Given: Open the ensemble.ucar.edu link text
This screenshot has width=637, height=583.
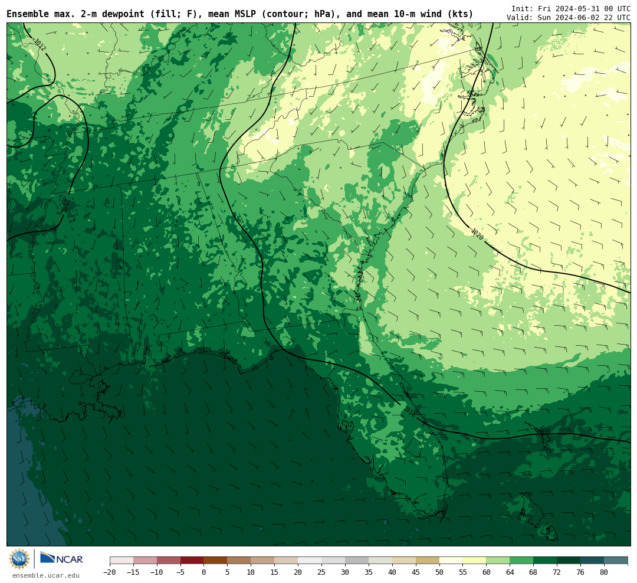Looking at the screenshot, I should click(x=46, y=575).
